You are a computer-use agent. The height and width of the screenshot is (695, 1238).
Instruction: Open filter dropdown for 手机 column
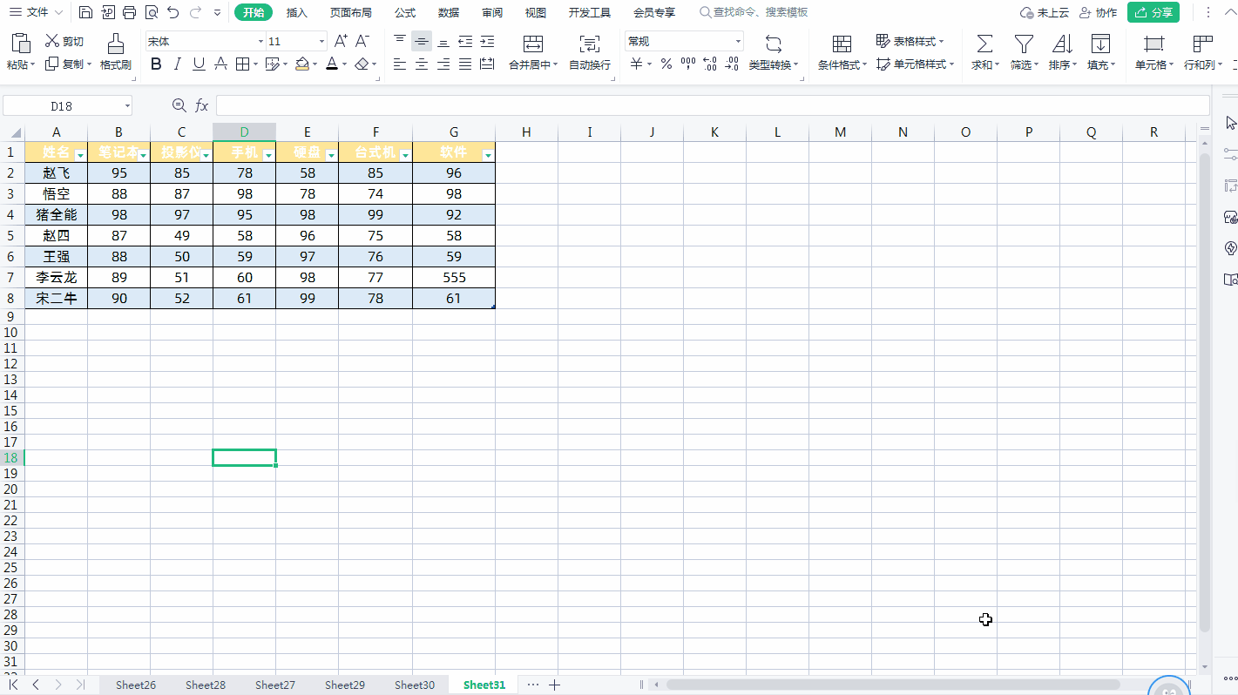click(268, 154)
